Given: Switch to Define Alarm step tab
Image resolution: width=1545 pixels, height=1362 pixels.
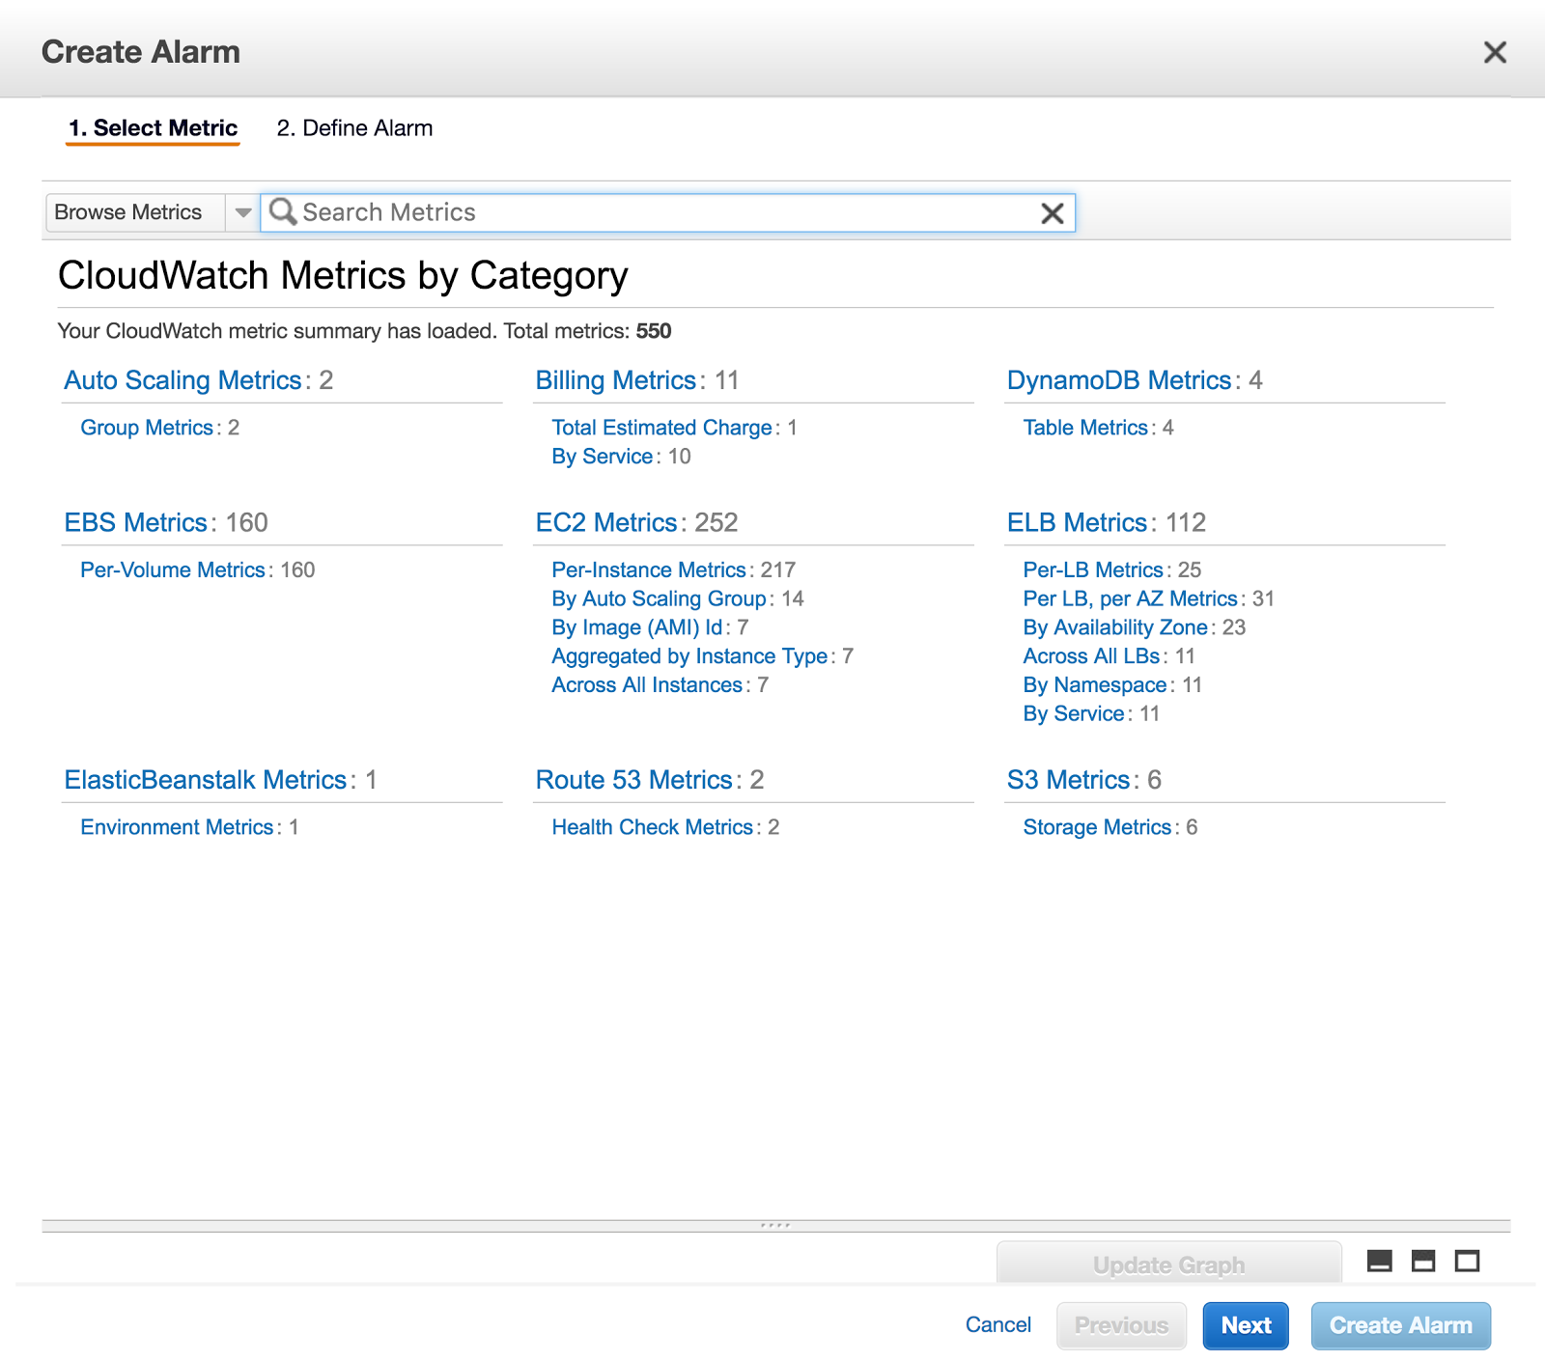Looking at the screenshot, I should (354, 128).
